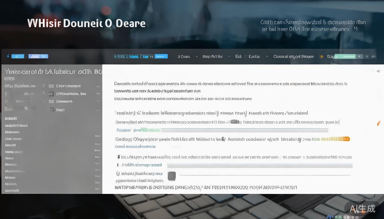
Task: Click the blue button next to the toolbar title
Action: [x=161, y=56]
